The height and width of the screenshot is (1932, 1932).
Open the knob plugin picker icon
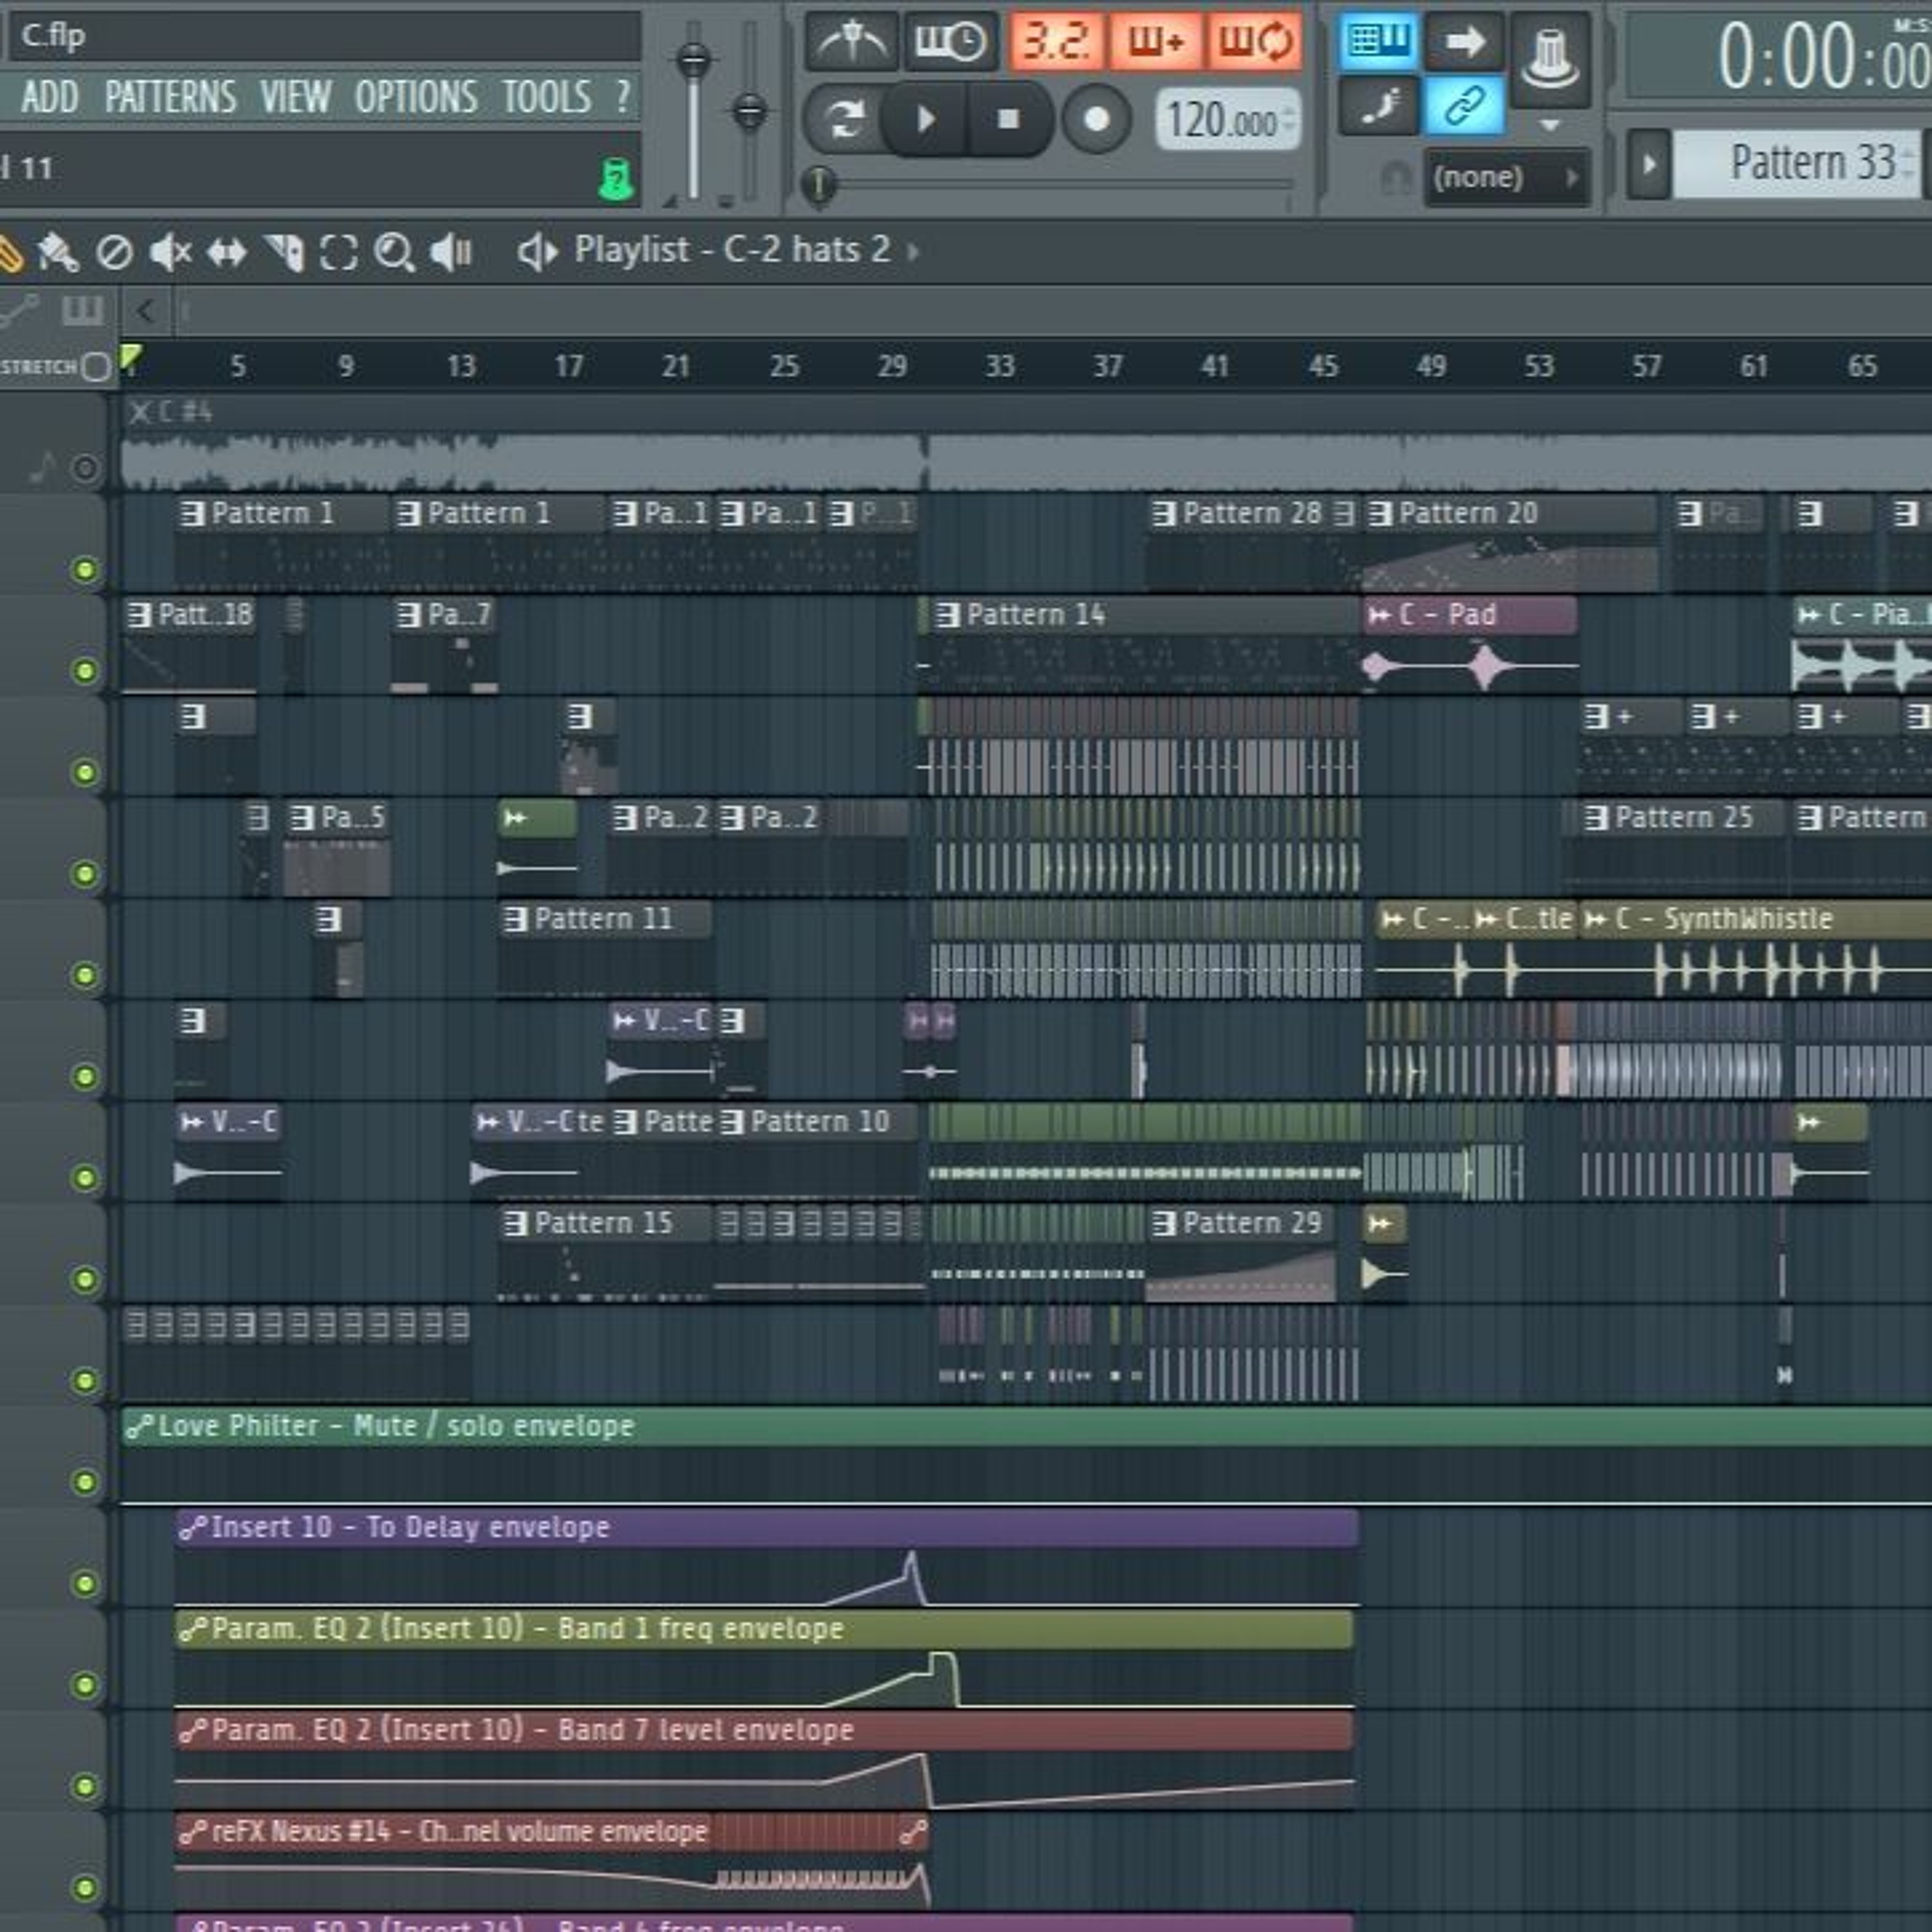pos(1550,60)
